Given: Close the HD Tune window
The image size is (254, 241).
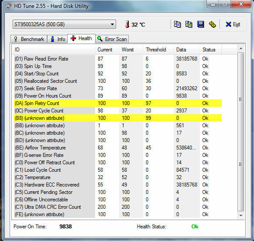Looking at the screenshot, I should 241,4.
